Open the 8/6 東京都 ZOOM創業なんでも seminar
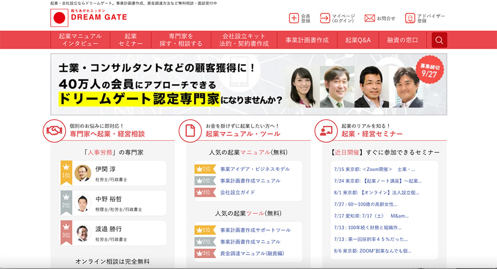This screenshot has width=497, height=269. point(373,251)
